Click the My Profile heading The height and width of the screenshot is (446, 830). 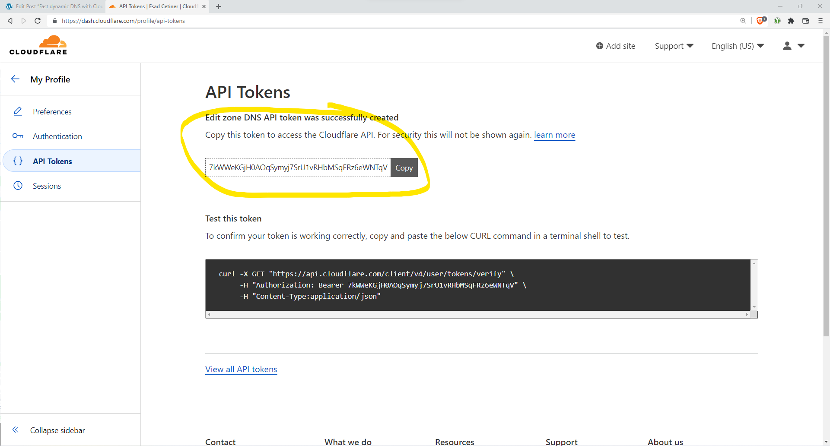(50, 79)
